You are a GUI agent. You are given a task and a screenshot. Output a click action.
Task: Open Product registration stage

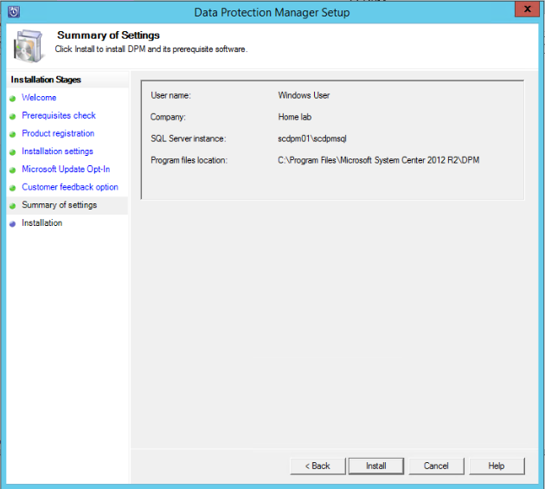(x=58, y=134)
